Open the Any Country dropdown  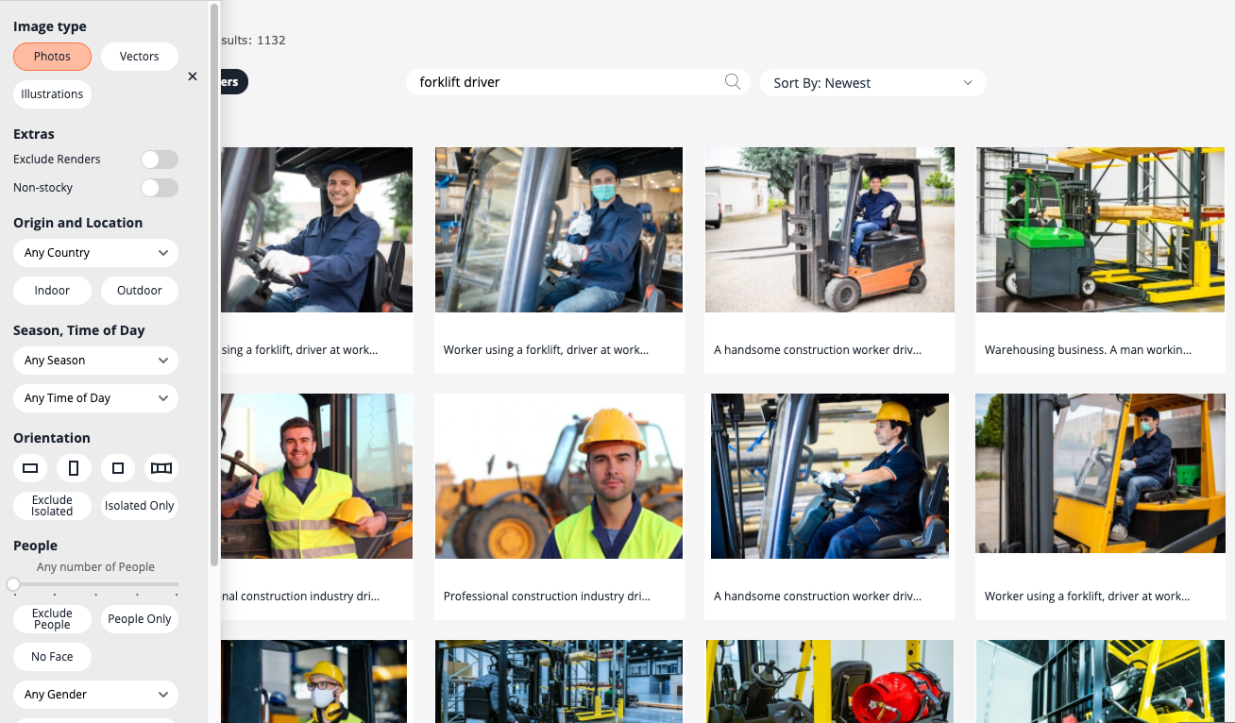point(95,253)
